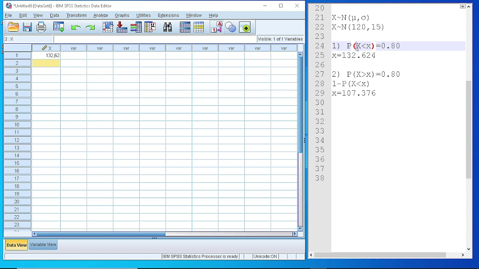
Task: Open the Extensions menu
Action: click(x=168, y=15)
